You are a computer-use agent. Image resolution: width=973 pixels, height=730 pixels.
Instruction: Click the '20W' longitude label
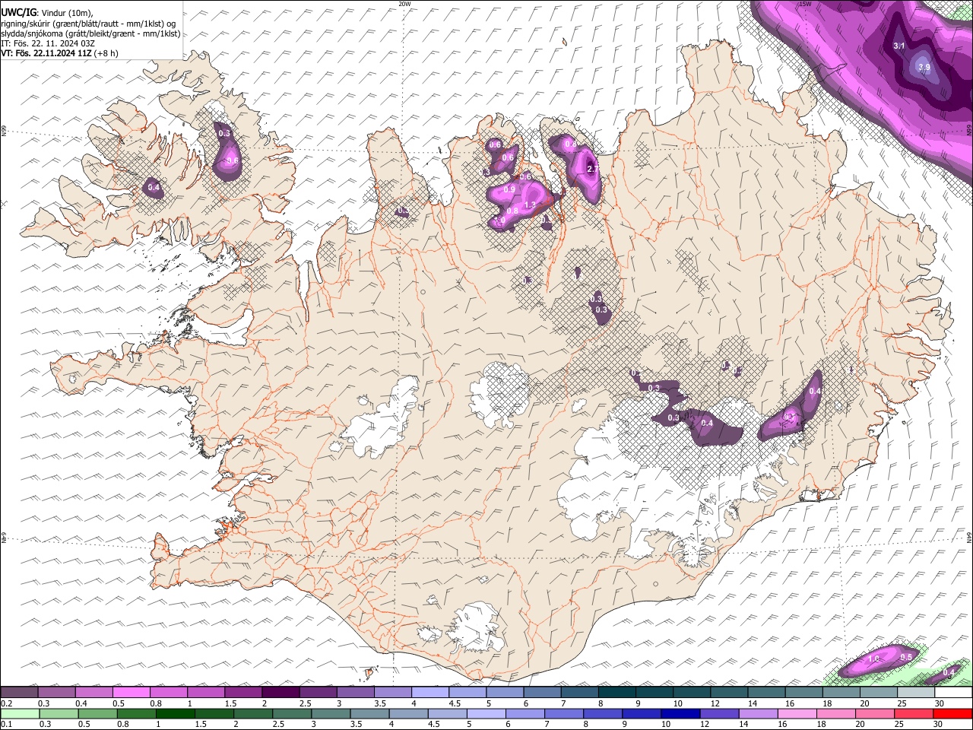click(404, 4)
